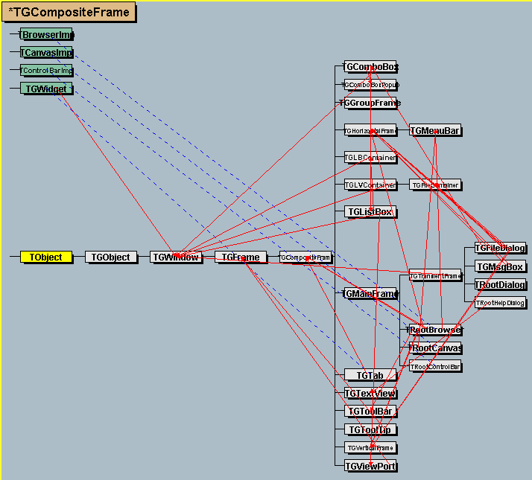Click the green TCanvasImp class box
The image size is (532, 480).
click(x=46, y=53)
